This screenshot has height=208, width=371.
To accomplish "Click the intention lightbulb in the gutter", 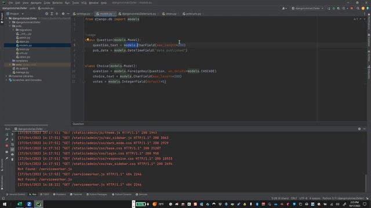I will [88, 40].
